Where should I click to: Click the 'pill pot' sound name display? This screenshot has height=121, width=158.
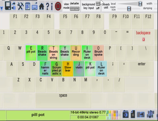pyautogui.click(x=38, y=115)
